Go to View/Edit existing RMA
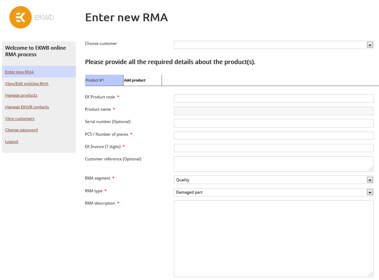This screenshot has width=379, height=280. click(27, 84)
